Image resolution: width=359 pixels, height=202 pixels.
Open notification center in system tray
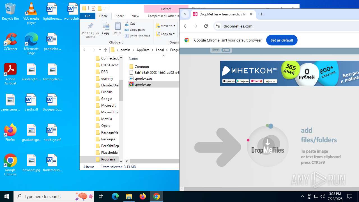point(350,196)
